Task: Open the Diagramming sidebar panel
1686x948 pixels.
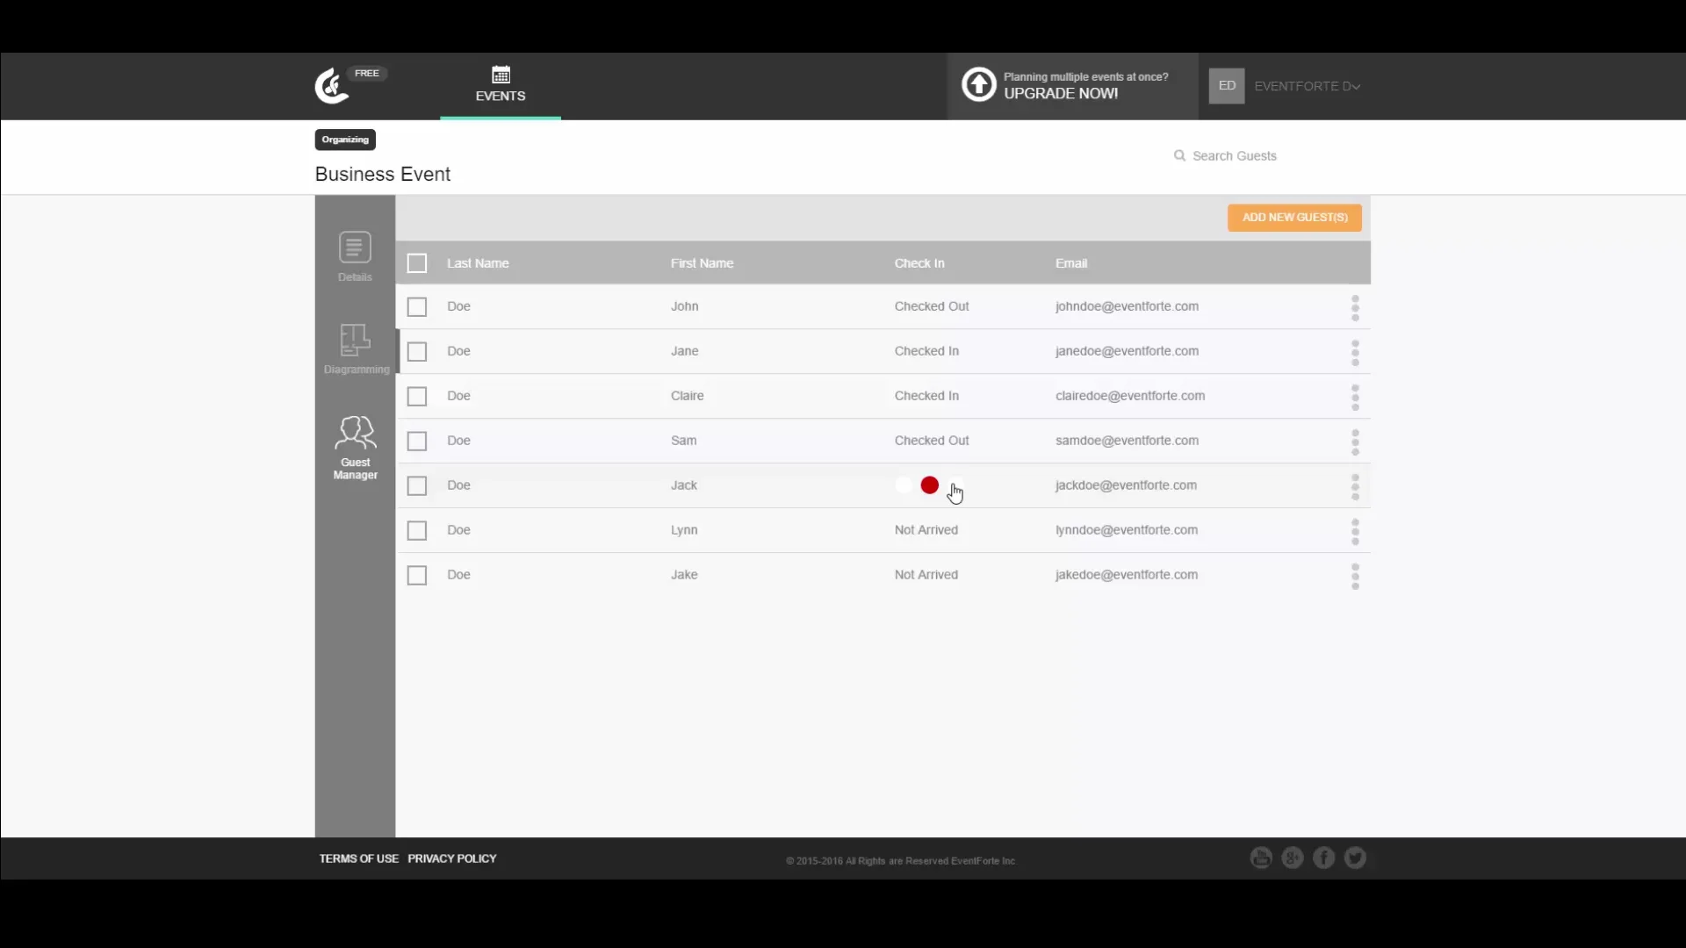Action: click(x=356, y=348)
